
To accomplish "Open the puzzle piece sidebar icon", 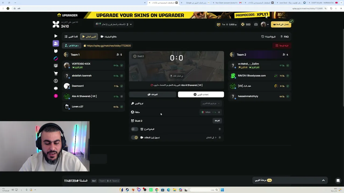I will pyautogui.click(x=56, y=51).
